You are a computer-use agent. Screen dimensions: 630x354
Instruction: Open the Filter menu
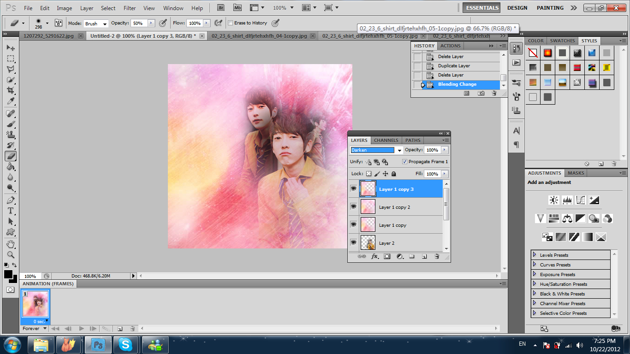point(130,8)
